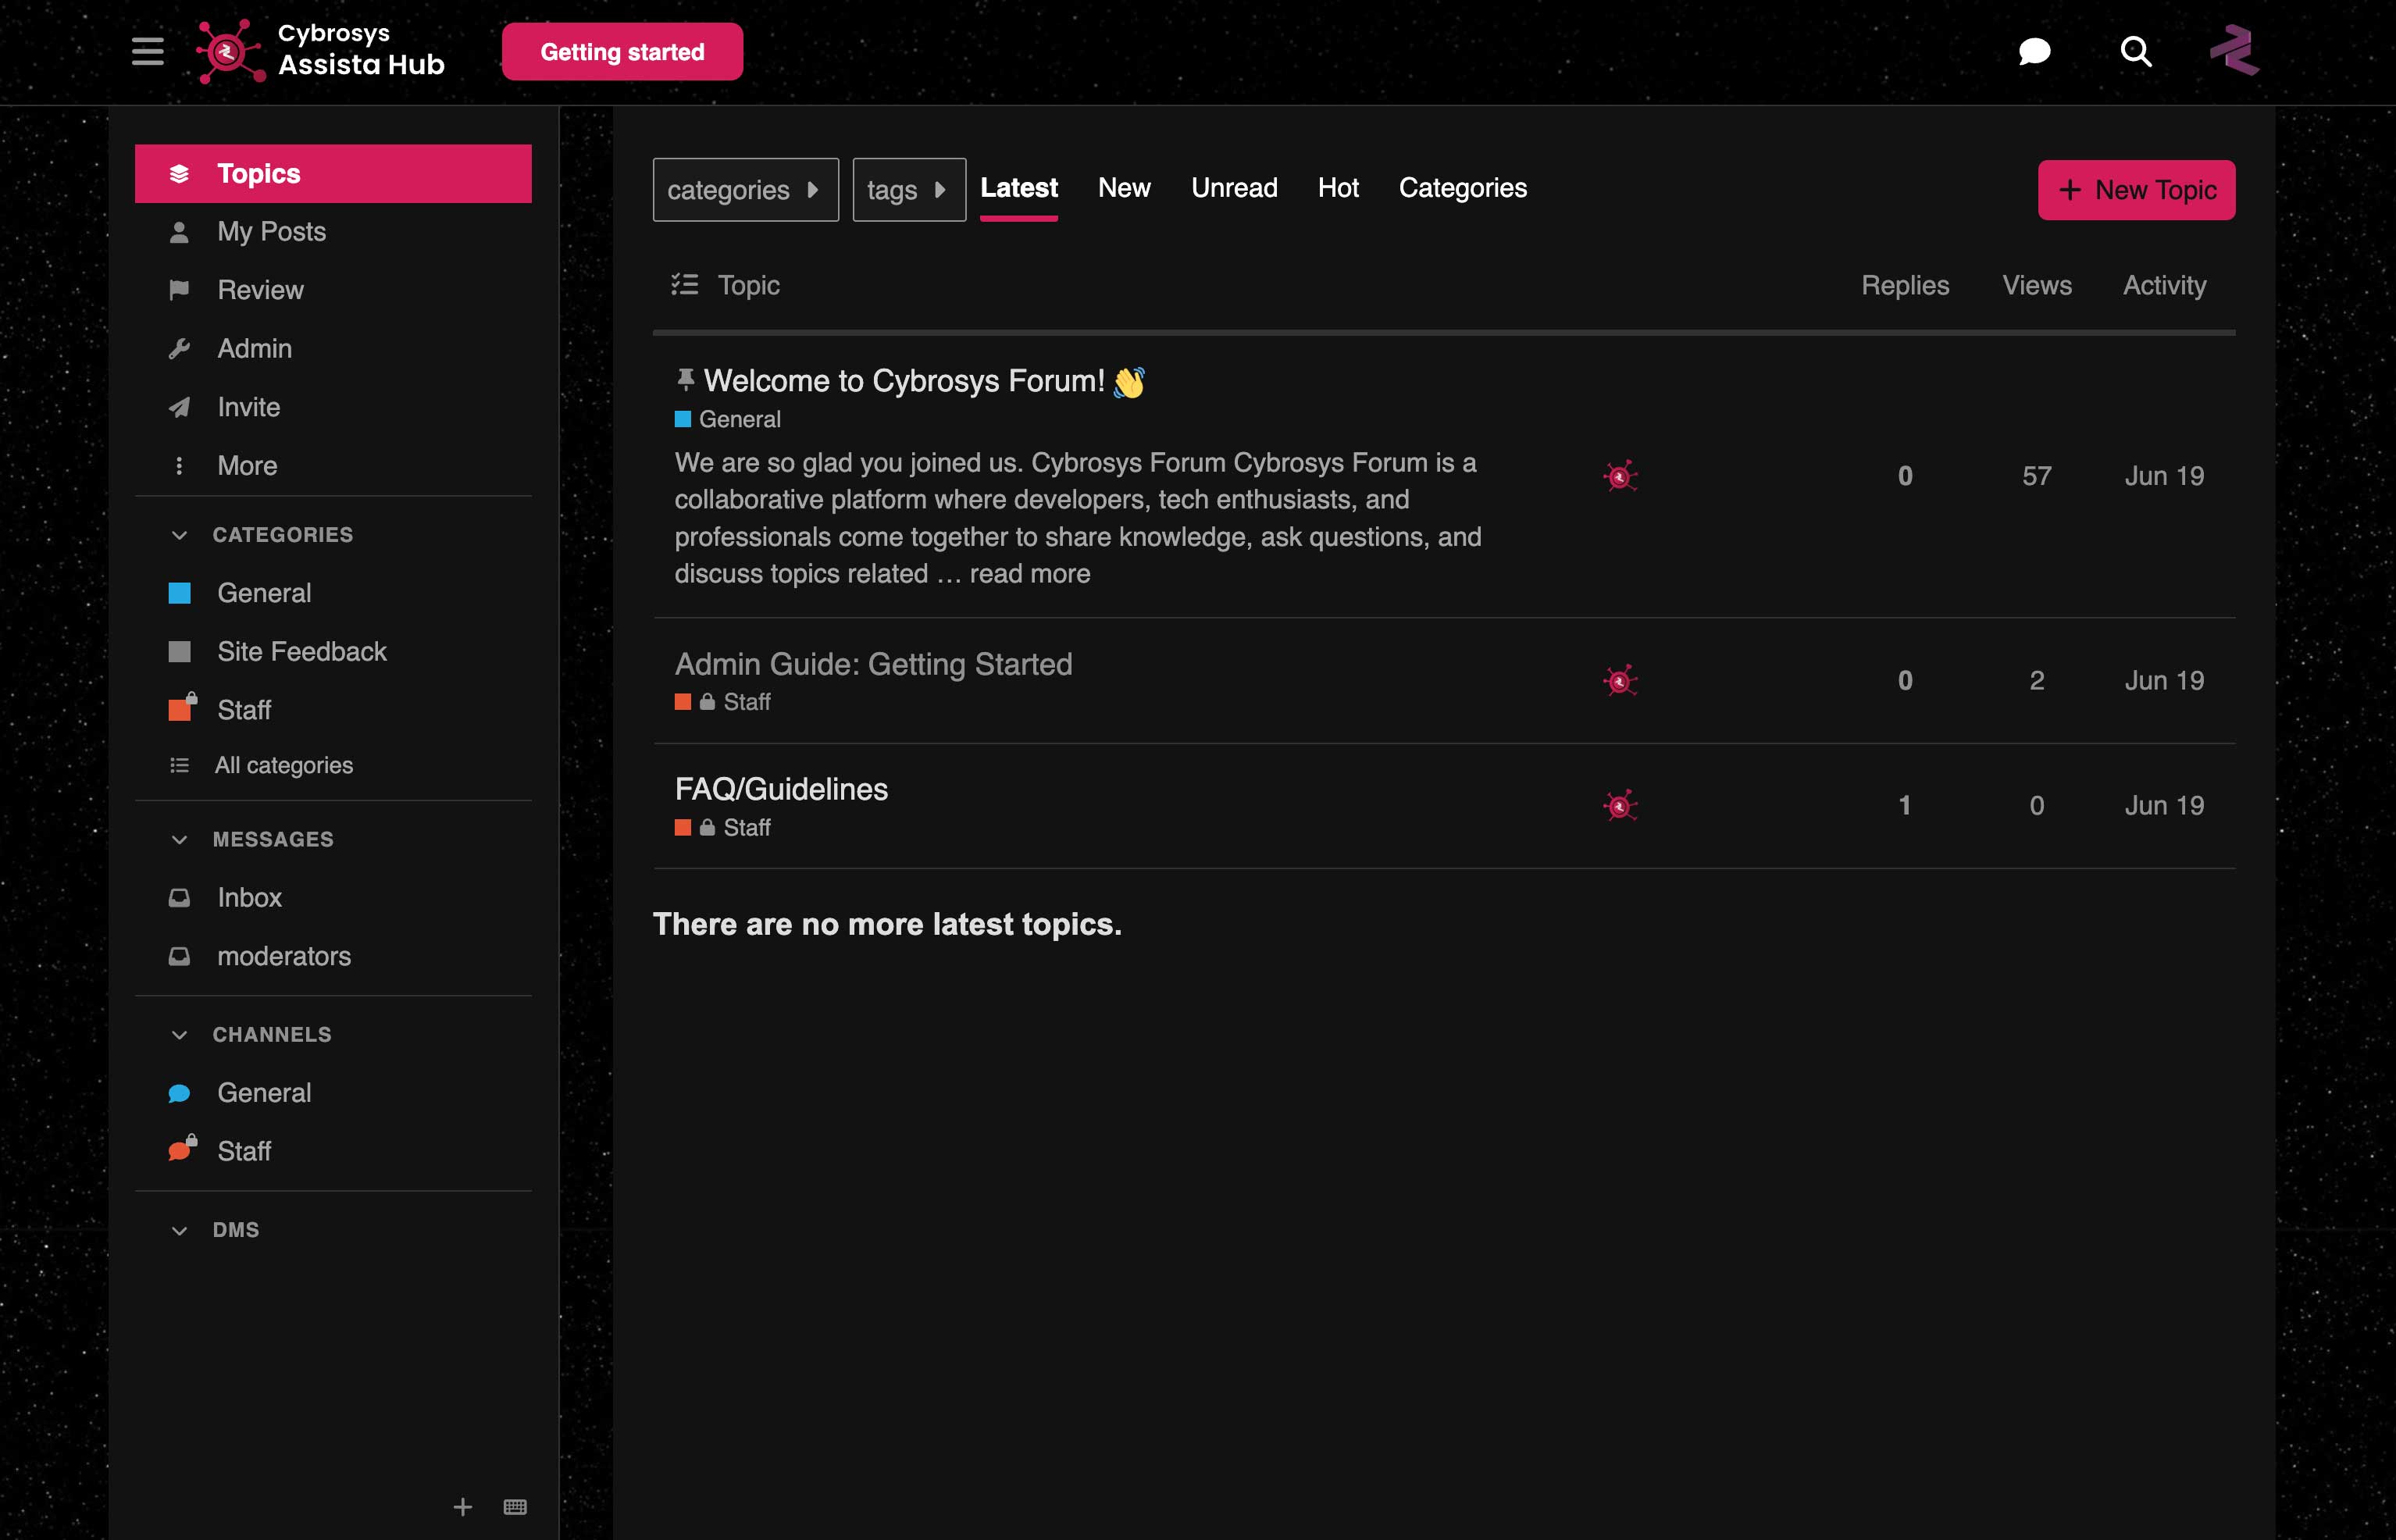Image resolution: width=2396 pixels, height=1540 pixels.
Task: Open Staff category badge under FAQ/Guidelines
Action: coord(723,828)
